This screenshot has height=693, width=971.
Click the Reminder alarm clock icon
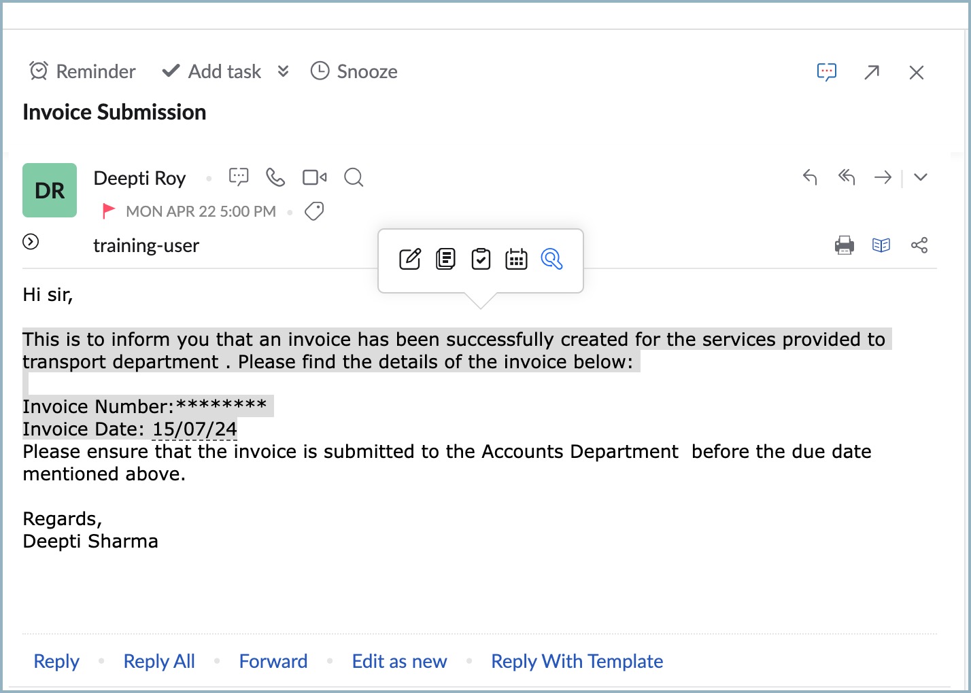tap(39, 71)
